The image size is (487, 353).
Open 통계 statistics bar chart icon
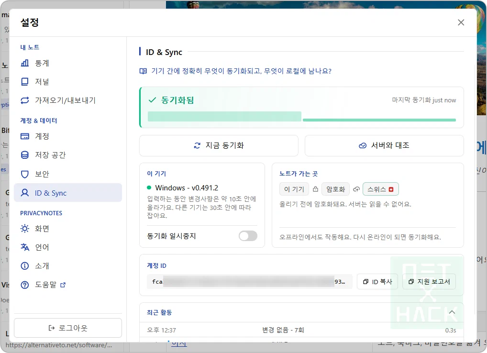click(x=24, y=63)
